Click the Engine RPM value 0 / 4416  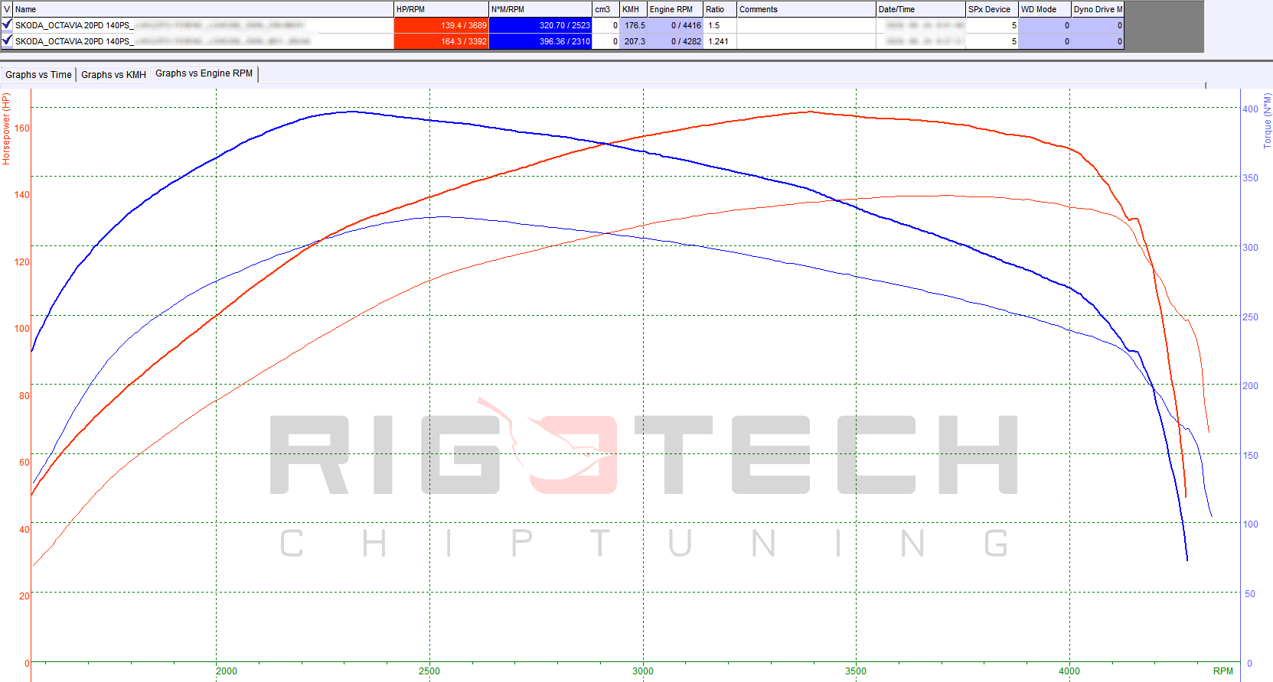(x=675, y=25)
